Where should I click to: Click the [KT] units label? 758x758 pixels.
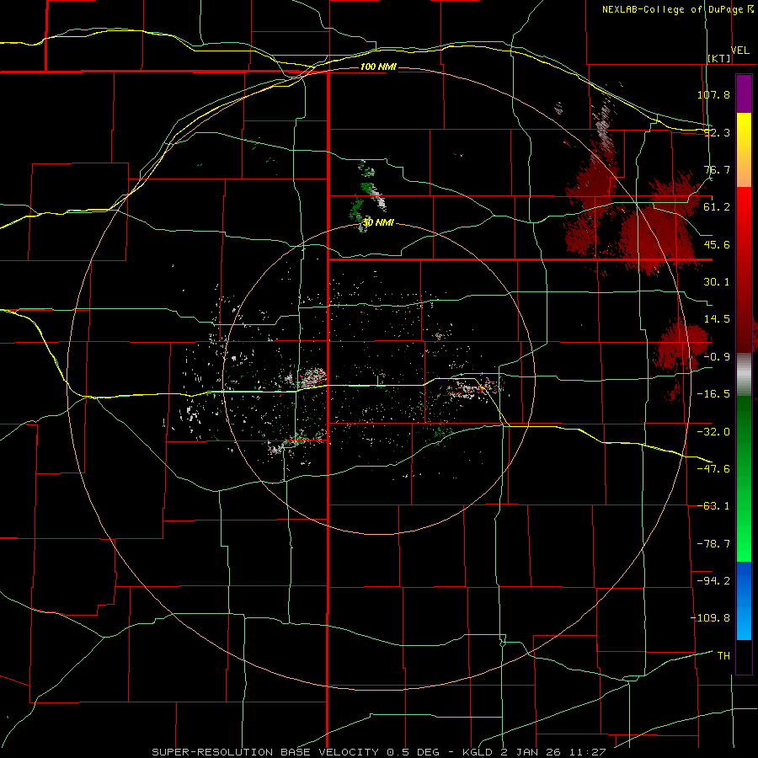pyautogui.click(x=719, y=58)
